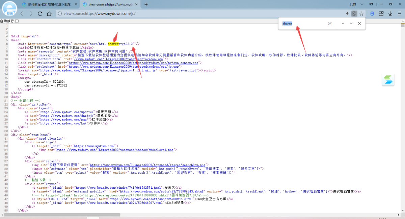This screenshot has height=219, width=405.
Task: Open the browser main menu
Action: tap(399, 14)
